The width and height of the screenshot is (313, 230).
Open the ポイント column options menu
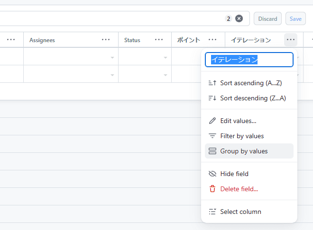point(212,40)
